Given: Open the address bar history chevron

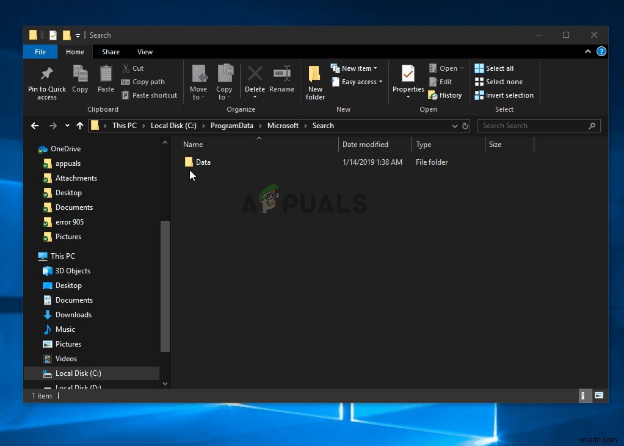Looking at the screenshot, I should click(455, 126).
